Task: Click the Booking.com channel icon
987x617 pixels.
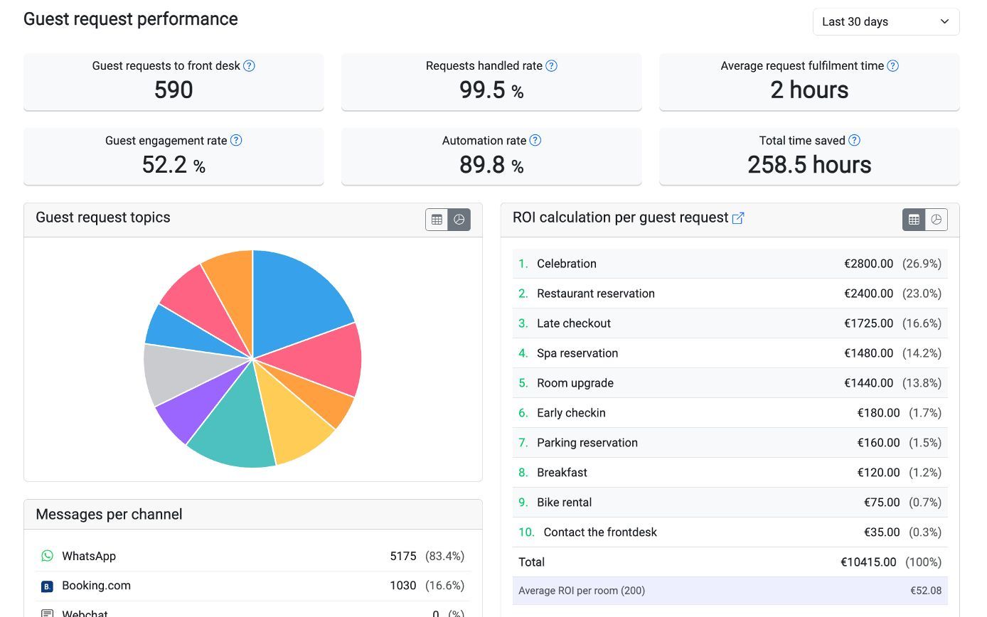Action: coord(47,586)
